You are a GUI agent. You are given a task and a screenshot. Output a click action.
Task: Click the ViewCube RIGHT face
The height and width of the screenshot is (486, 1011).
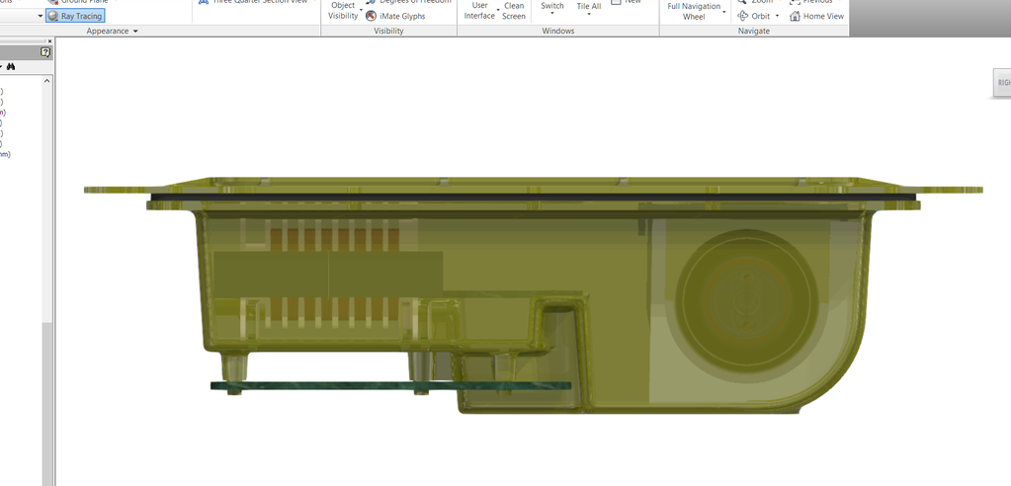pyautogui.click(x=1003, y=83)
